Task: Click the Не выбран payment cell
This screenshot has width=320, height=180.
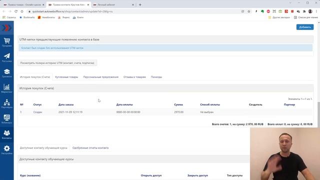Action: pyautogui.click(x=206, y=112)
